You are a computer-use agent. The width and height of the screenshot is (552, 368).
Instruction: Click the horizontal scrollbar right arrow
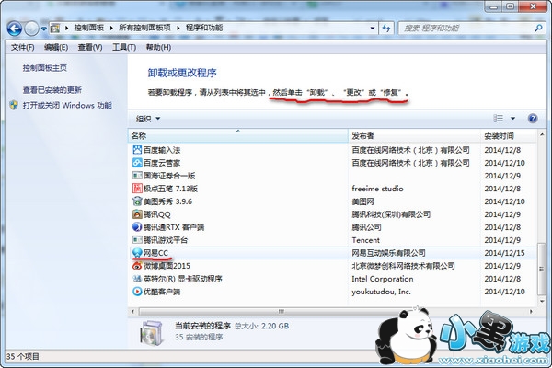tap(531, 311)
